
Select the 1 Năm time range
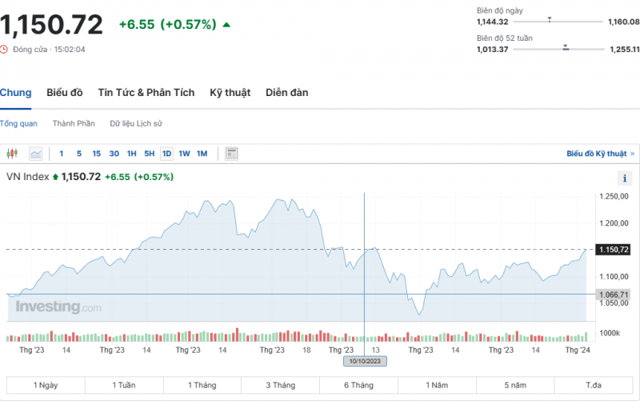(x=438, y=385)
